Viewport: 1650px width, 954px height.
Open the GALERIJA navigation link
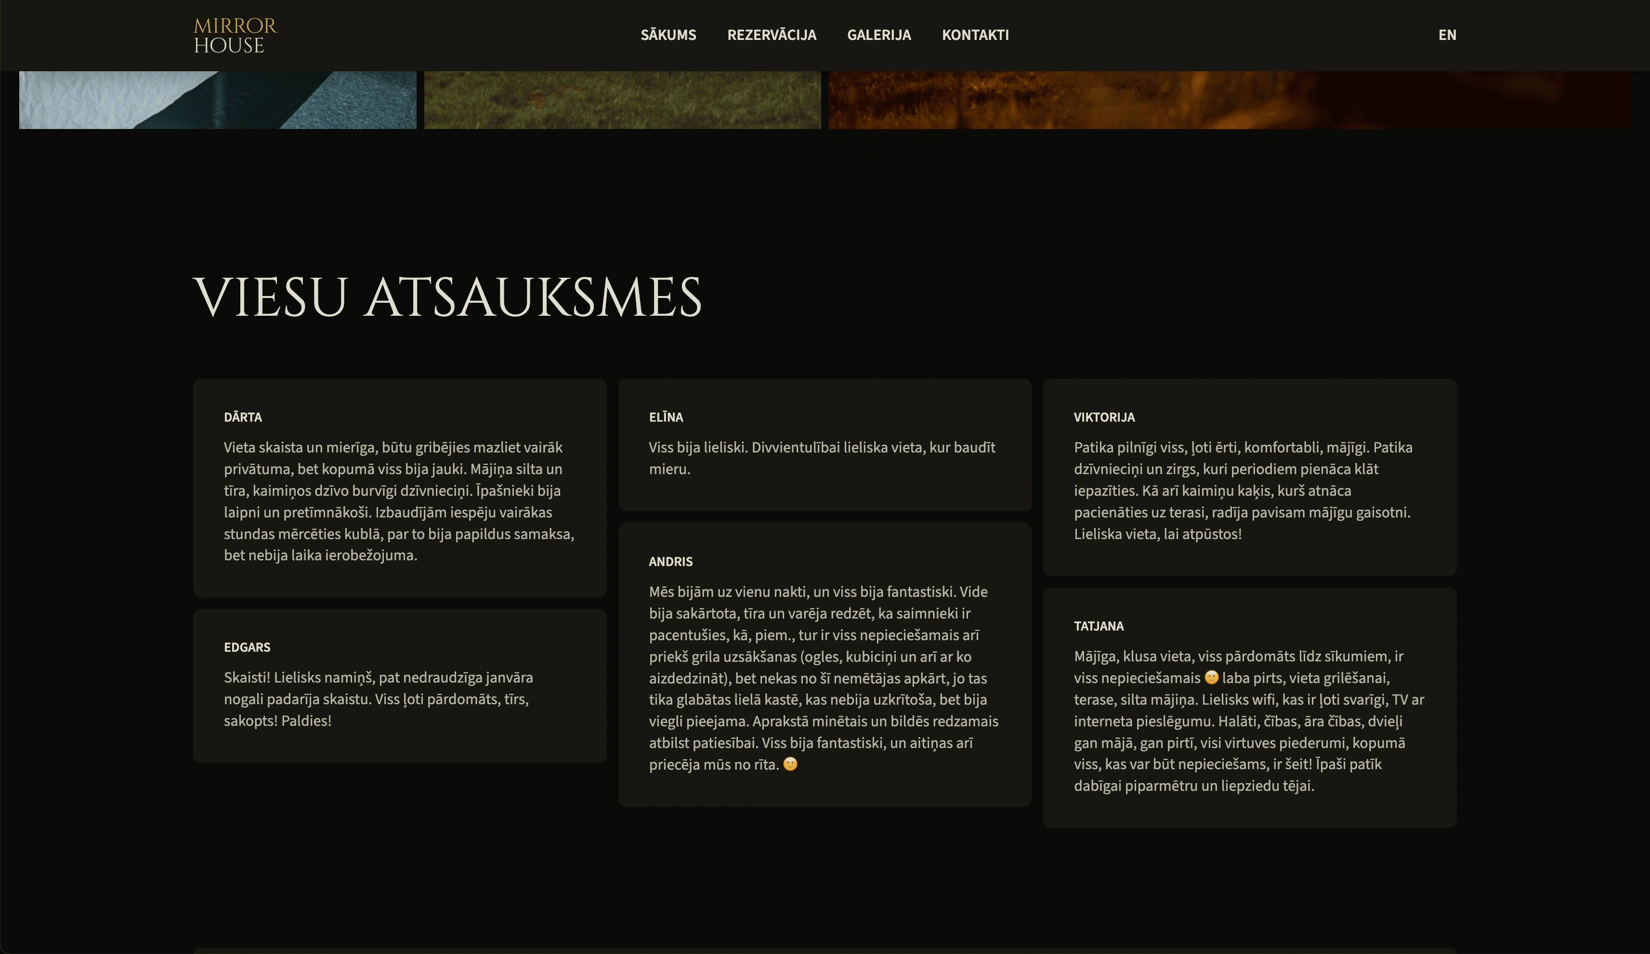pos(878,35)
